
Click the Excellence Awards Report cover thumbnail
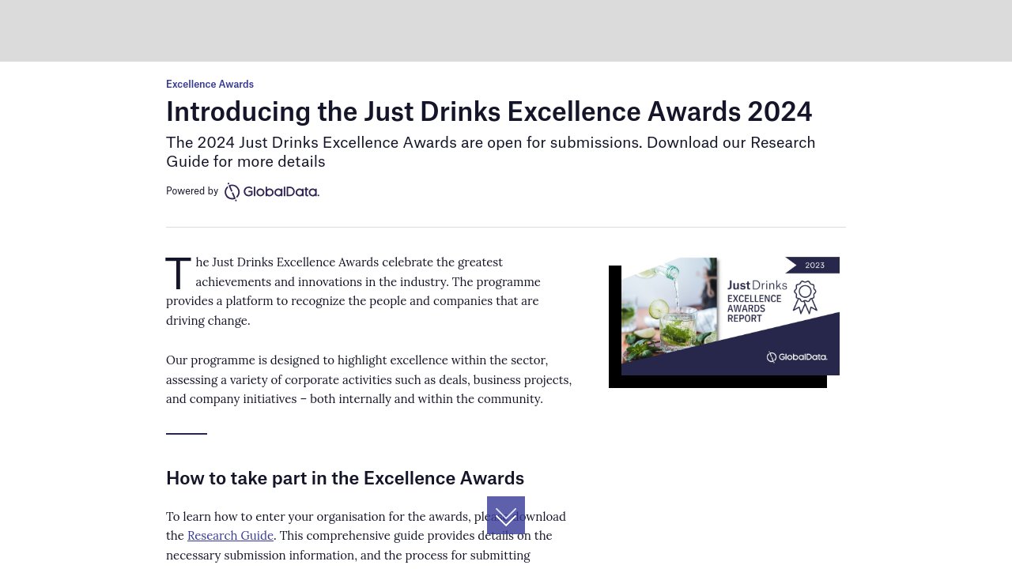click(x=723, y=320)
